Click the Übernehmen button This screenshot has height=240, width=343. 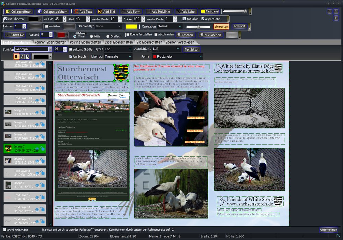(x=328, y=230)
